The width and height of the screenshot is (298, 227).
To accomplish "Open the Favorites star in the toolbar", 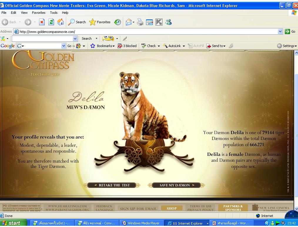I will (100, 22).
